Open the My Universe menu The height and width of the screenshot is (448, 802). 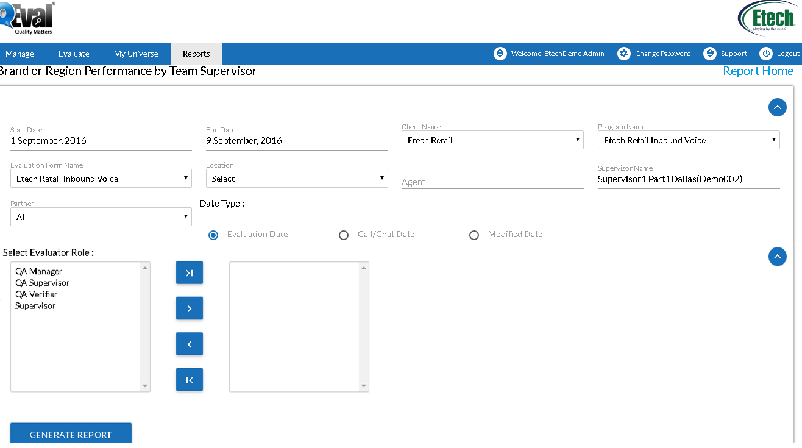point(136,54)
